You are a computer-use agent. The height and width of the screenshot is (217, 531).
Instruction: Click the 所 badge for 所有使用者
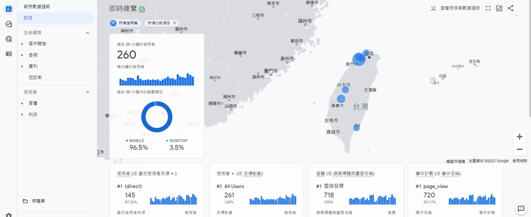click(113, 23)
